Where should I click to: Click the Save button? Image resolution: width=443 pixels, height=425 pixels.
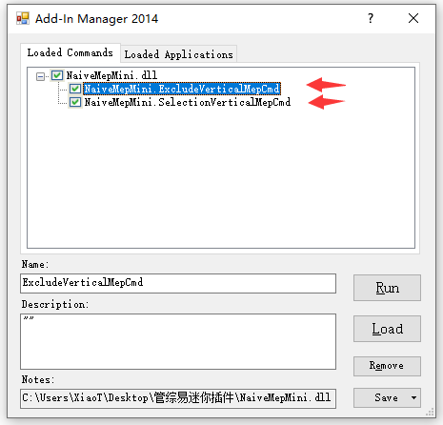(x=386, y=397)
